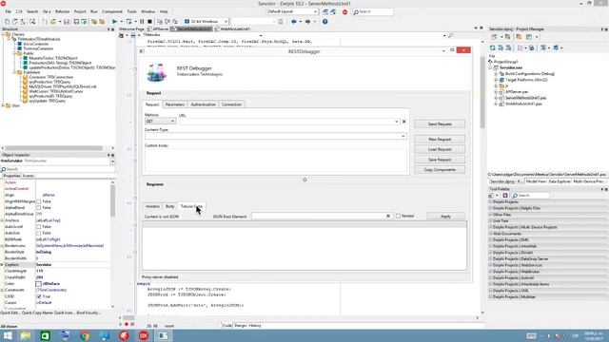Click the Apply button
The width and height of the screenshot is (609, 342).
point(445,217)
